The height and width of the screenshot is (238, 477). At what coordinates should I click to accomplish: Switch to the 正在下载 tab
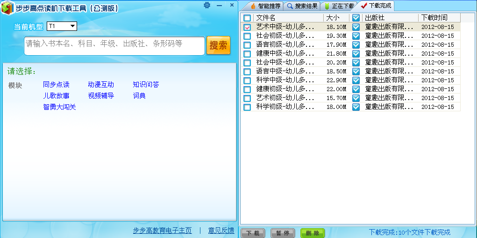pos(340,6)
